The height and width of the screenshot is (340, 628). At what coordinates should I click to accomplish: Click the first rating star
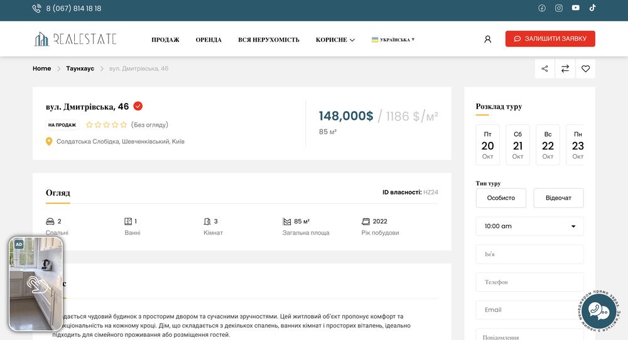point(89,125)
